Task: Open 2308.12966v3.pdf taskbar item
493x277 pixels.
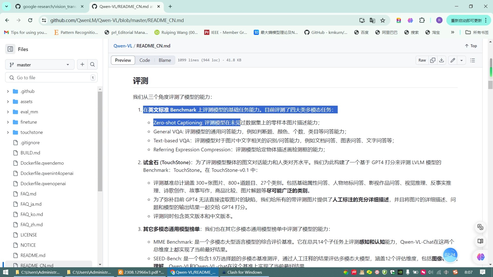Action: (141, 272)
